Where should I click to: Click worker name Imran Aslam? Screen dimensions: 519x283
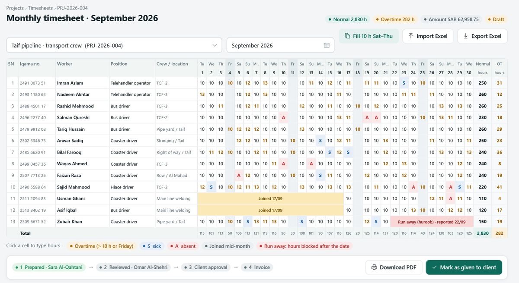point(70,83)
